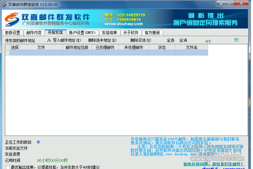Click the 已处理邮件 column header
253x169 pixels.
click(x=105, y=47)
